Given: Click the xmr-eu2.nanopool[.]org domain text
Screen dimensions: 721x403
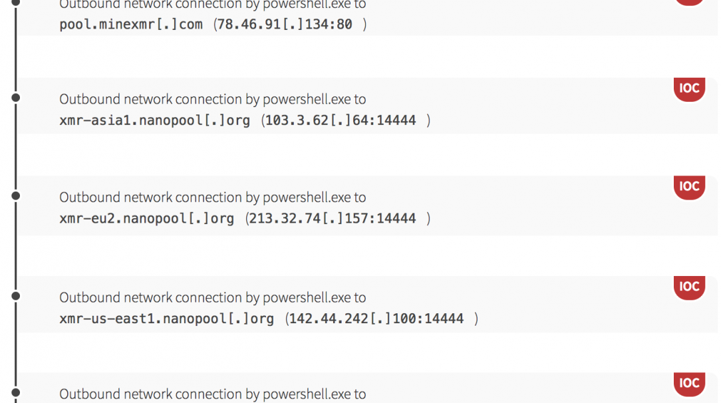Looking at the screenshot, I should click(x=146, y=218).
